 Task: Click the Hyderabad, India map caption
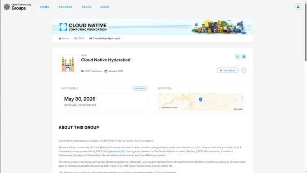(x=169, y=108)
